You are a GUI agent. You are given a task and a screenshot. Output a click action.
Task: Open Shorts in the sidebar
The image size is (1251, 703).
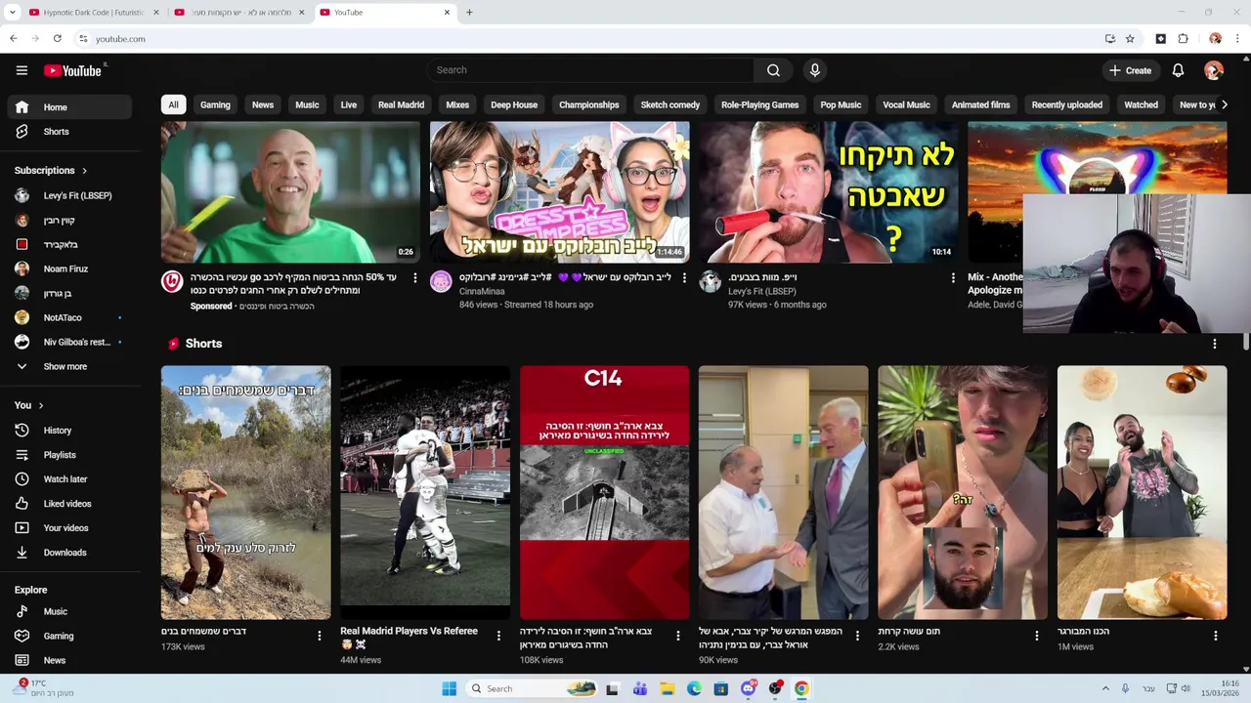[68, 132]
